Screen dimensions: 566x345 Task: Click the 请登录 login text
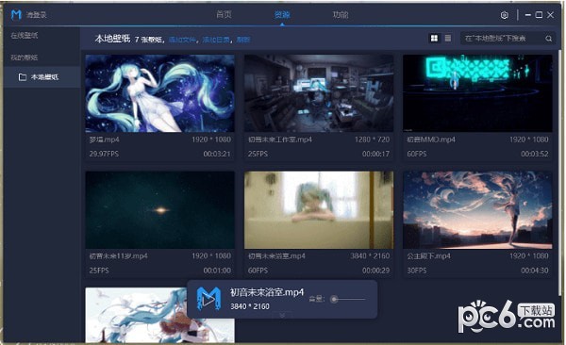37,15
